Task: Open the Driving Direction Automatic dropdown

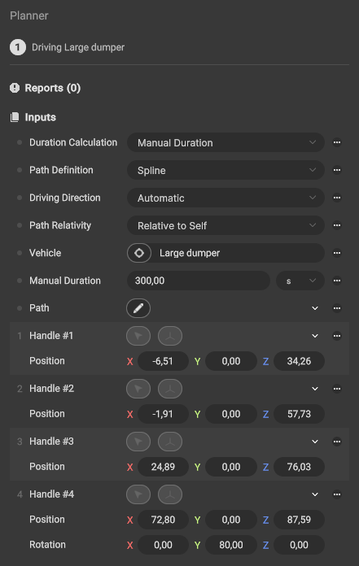Action: 225,198
